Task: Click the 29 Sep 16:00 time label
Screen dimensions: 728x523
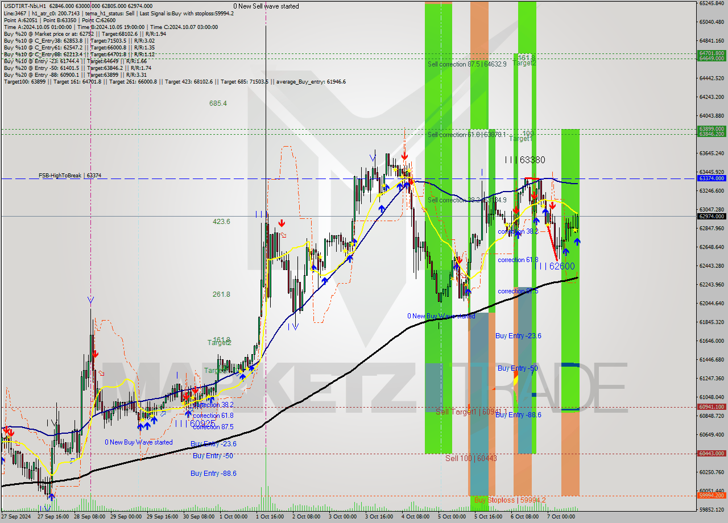Action: click(162, 517)
